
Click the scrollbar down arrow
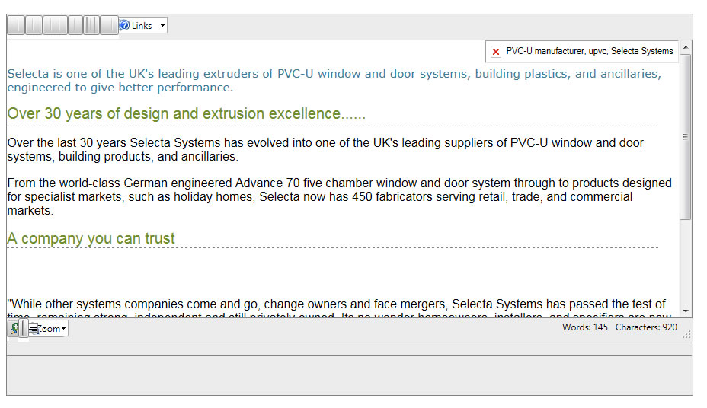coord(686,311)
